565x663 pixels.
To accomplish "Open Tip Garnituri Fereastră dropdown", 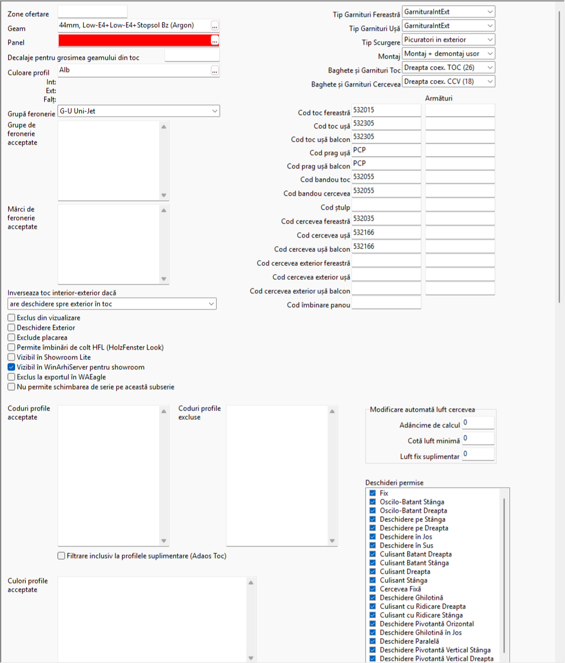I will 490,12.
